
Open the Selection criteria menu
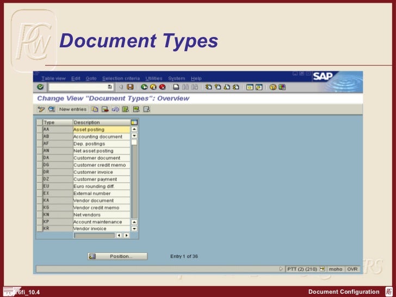[x=121, y=78]
